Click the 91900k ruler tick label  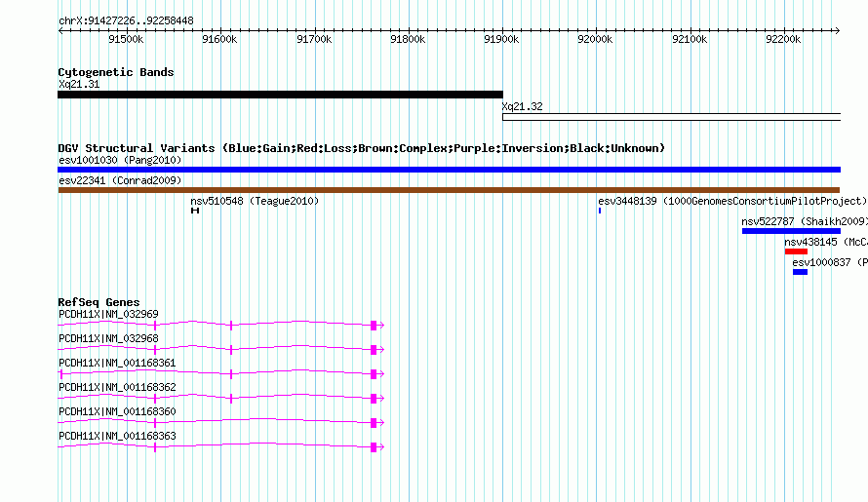pos(501,39)
